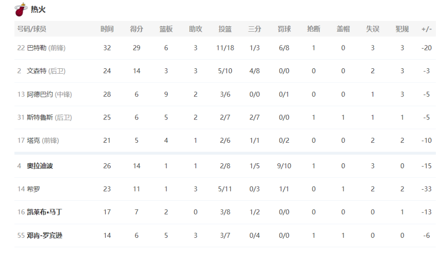Click the +/- column header
The height and width of the screenshot is (253, 447).
click(x=426, y=29)
